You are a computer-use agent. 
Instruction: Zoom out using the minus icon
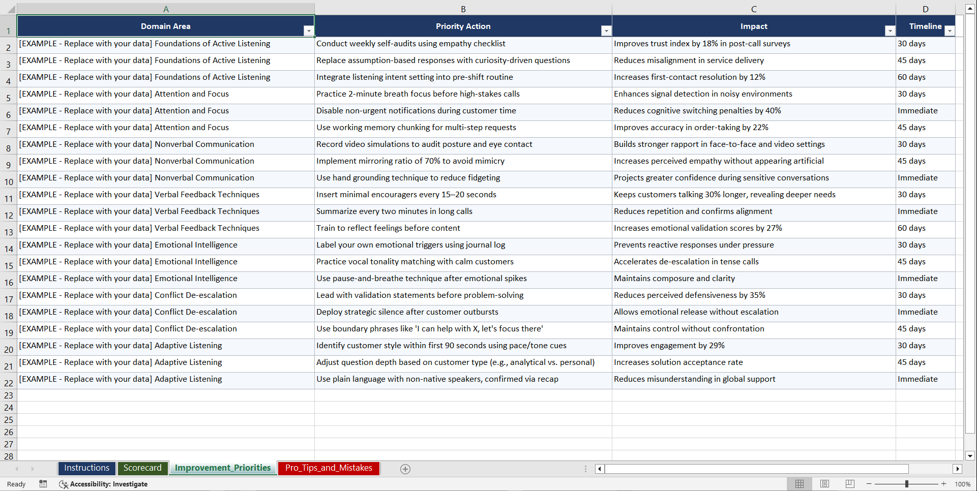869,483
